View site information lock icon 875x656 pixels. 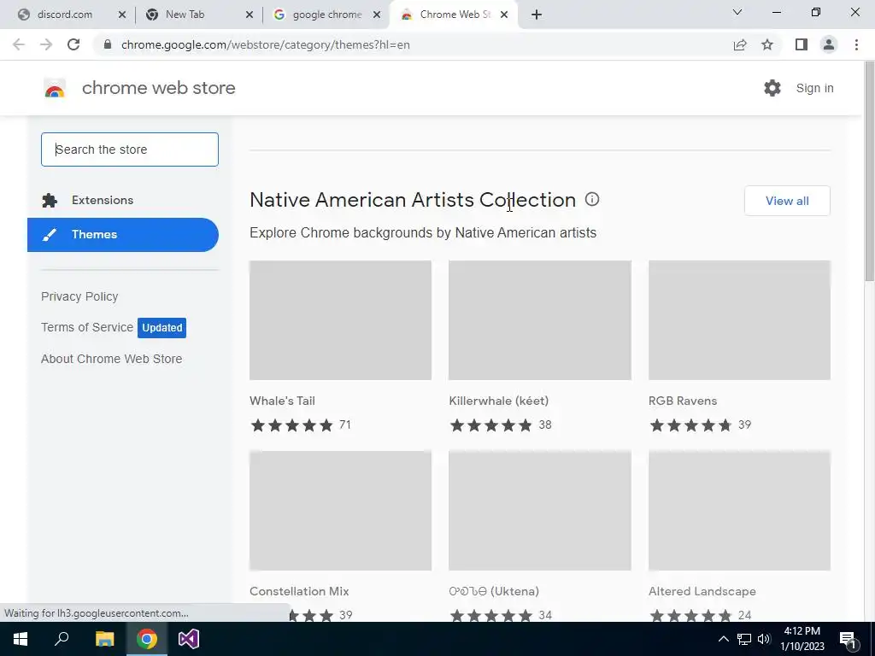point(108,44)
